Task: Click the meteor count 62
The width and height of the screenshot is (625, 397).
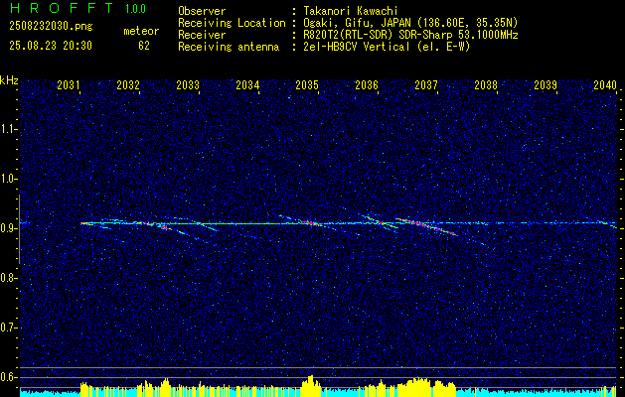Action: tap(144, 46)
